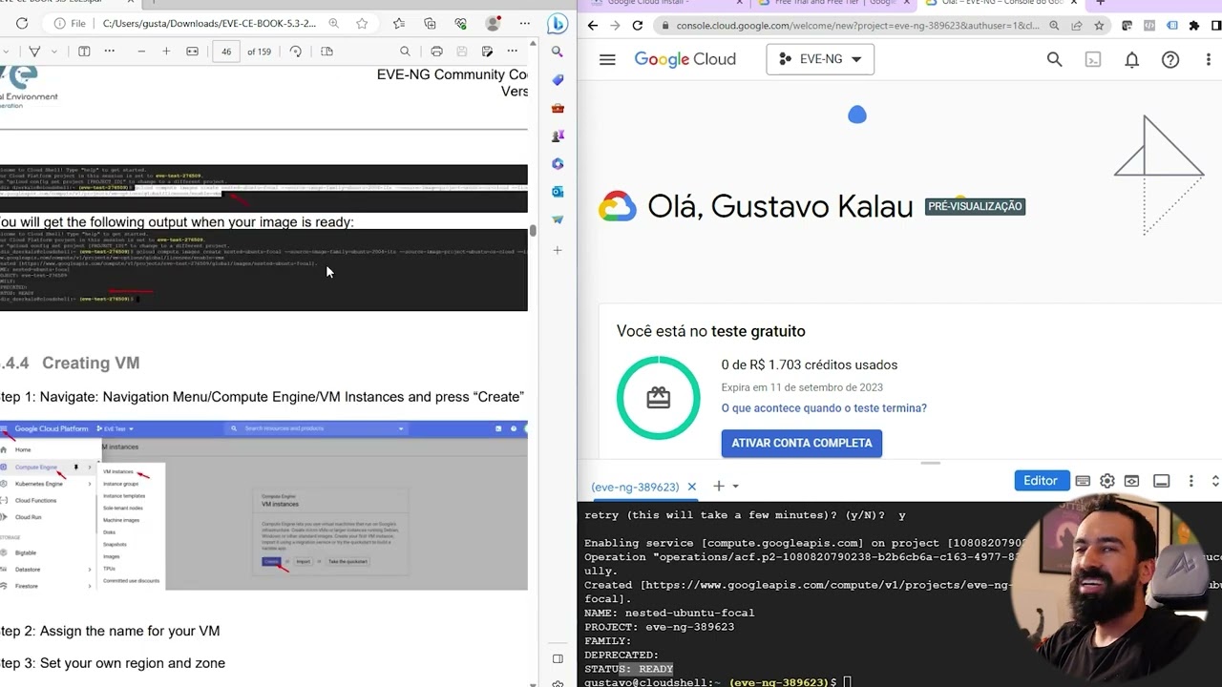Screen dimensions: 1222x687
Task: Open Cloud Shell Editor button
Action: click(1041, 481)
